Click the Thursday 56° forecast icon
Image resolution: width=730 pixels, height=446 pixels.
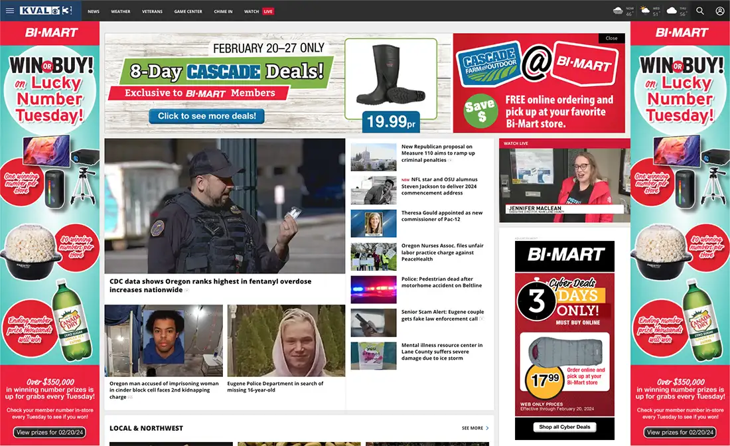[x=672, y=11]
